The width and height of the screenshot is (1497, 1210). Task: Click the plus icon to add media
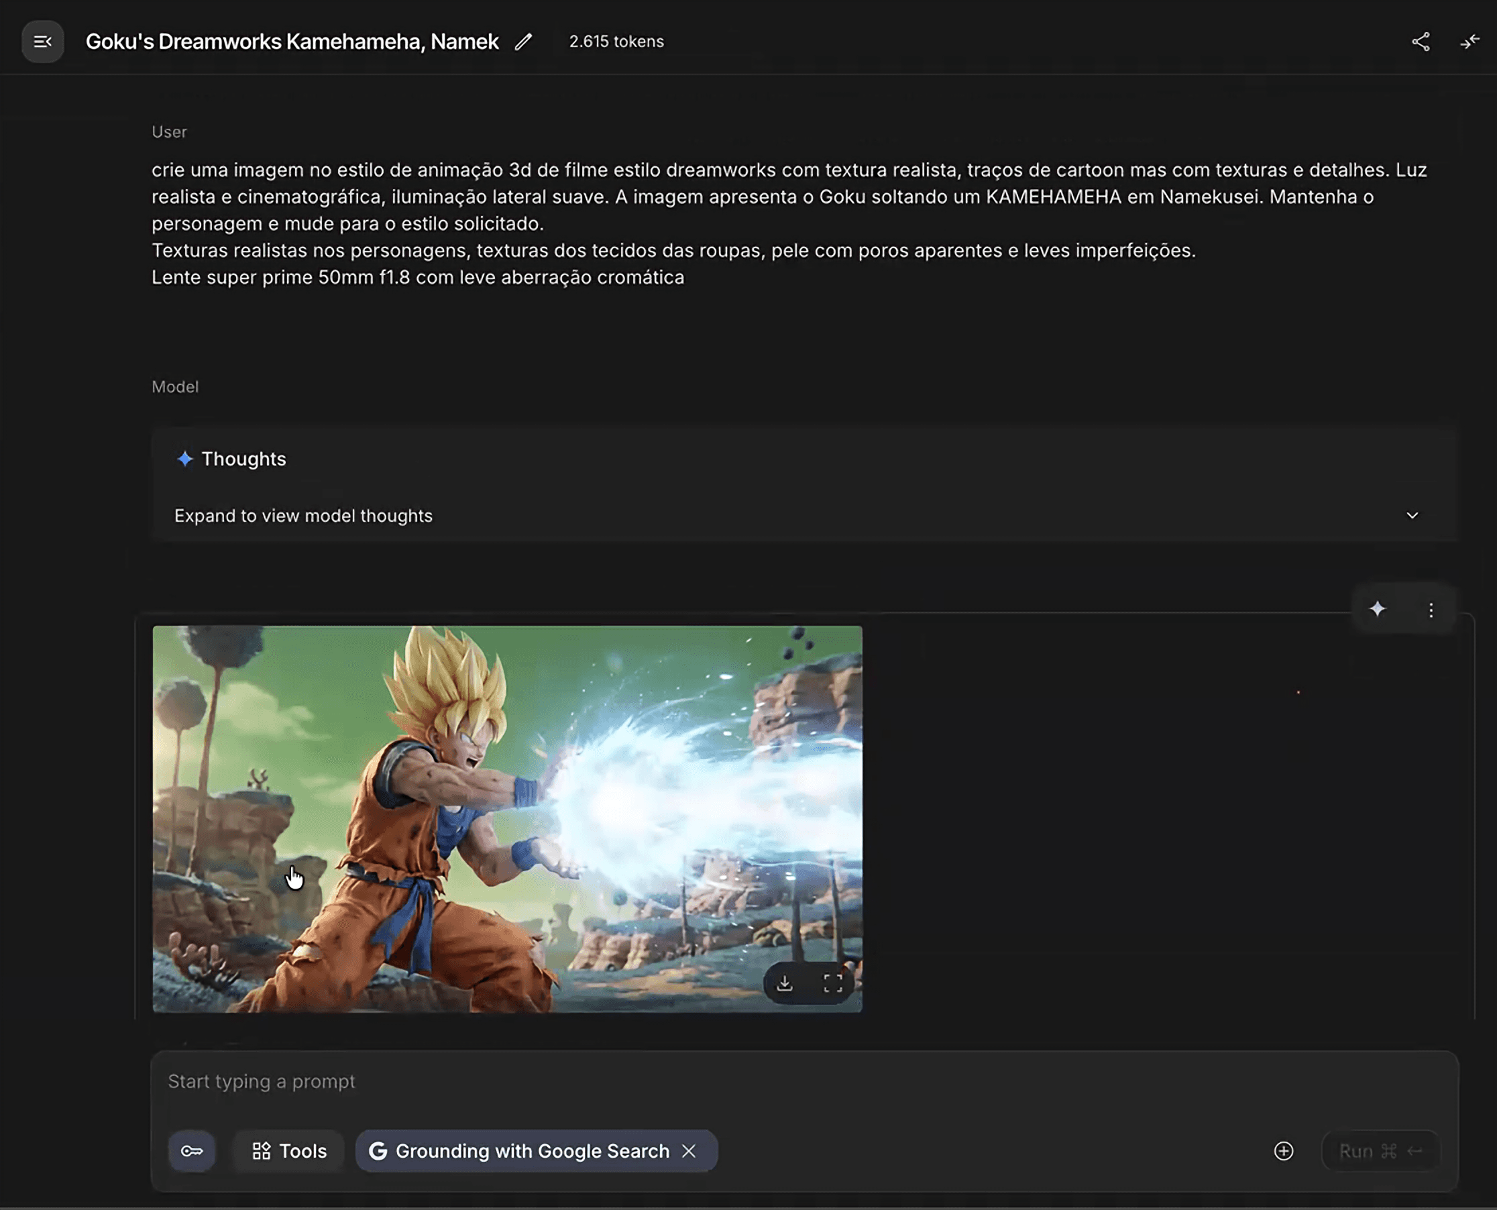[1283, 1151]
